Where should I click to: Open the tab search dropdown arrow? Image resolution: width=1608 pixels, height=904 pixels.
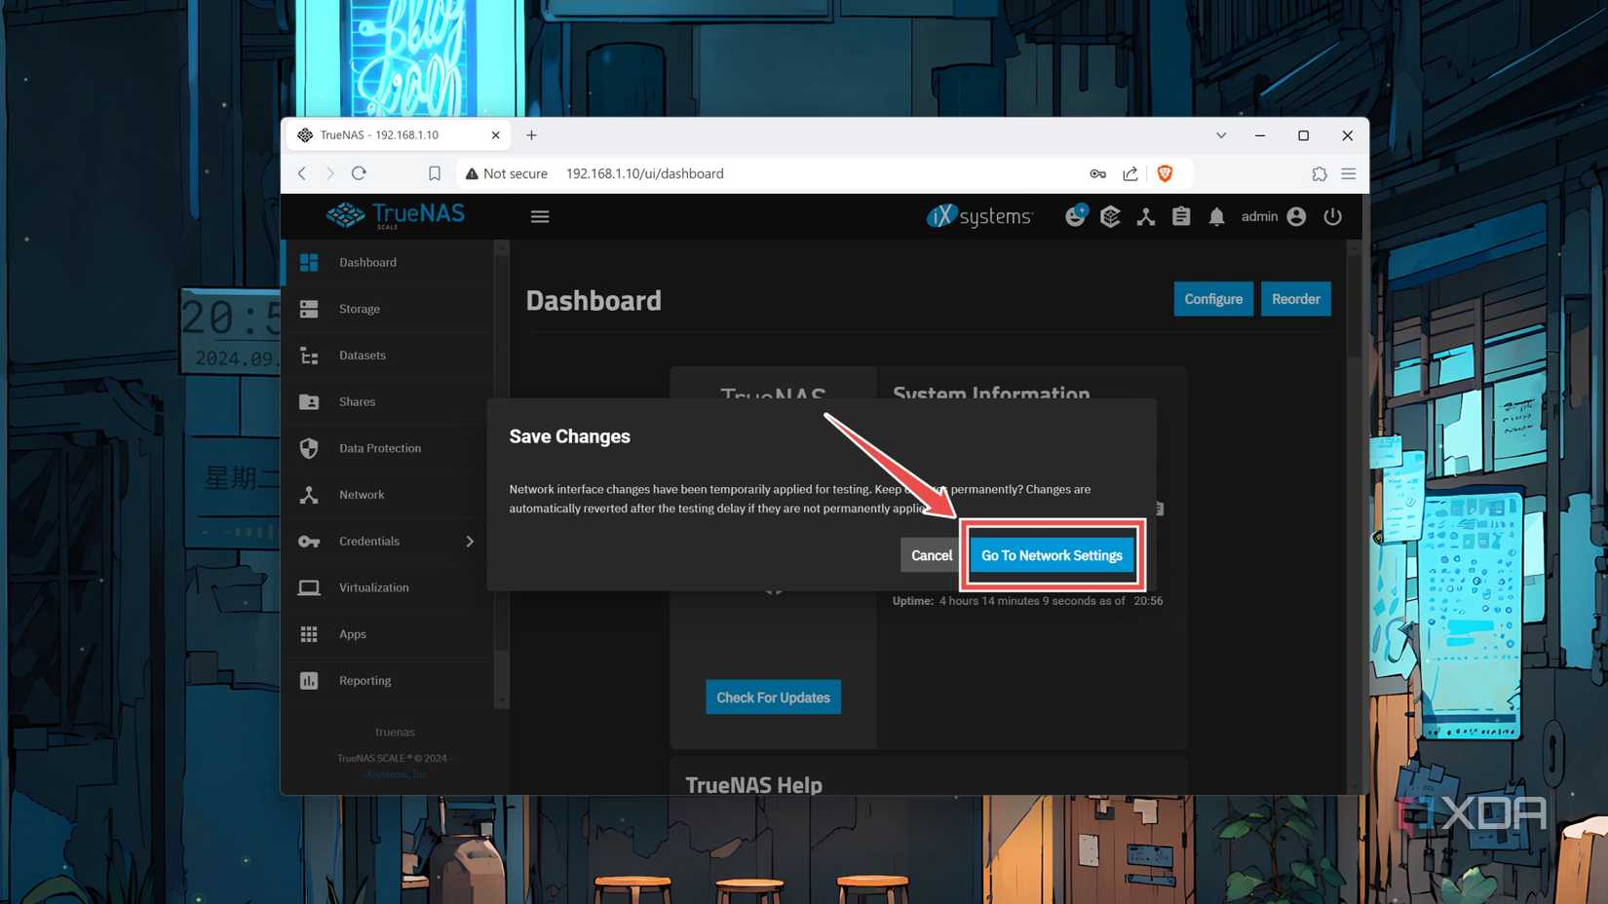tap(1221, 135)
